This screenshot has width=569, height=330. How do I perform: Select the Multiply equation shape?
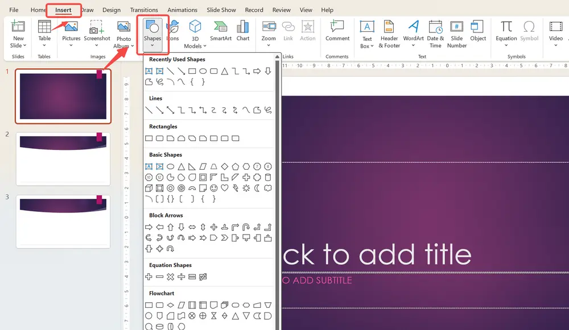171,277
